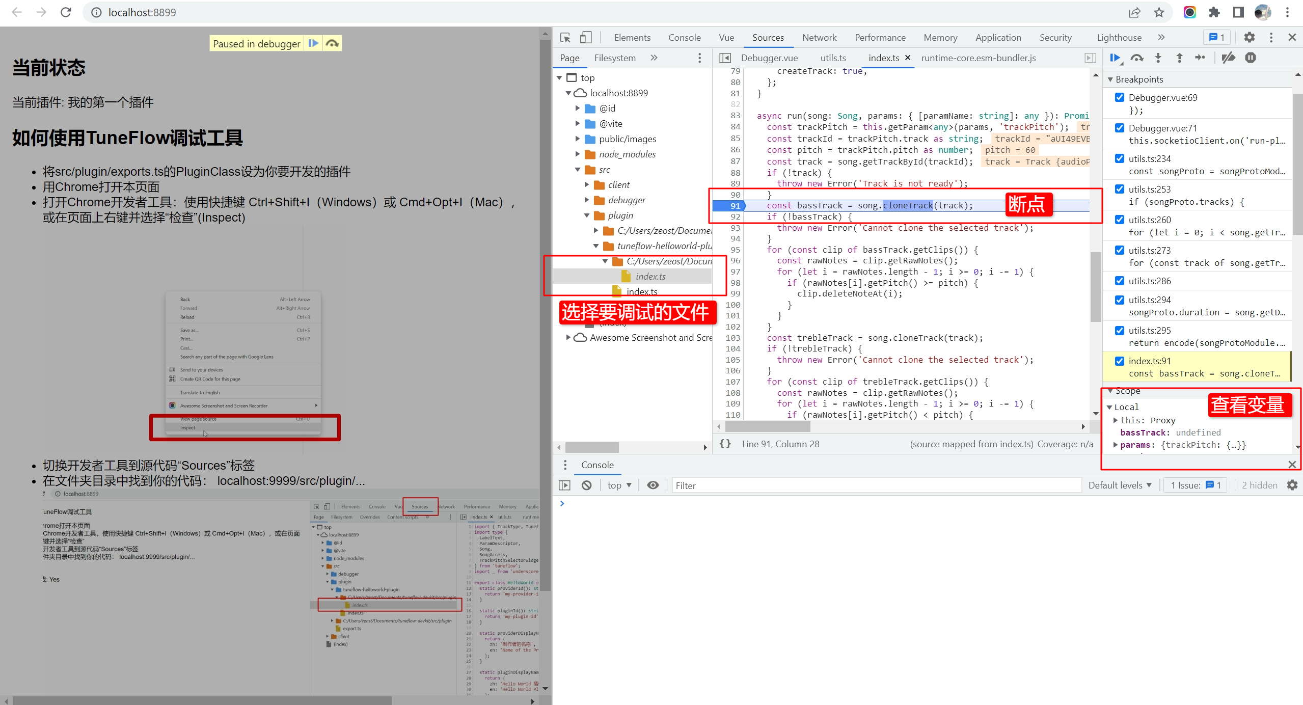The height and width of the screenshot is (705, 1303).
Task: Expand the params variable in Scope
Action: coord(1116,445)
